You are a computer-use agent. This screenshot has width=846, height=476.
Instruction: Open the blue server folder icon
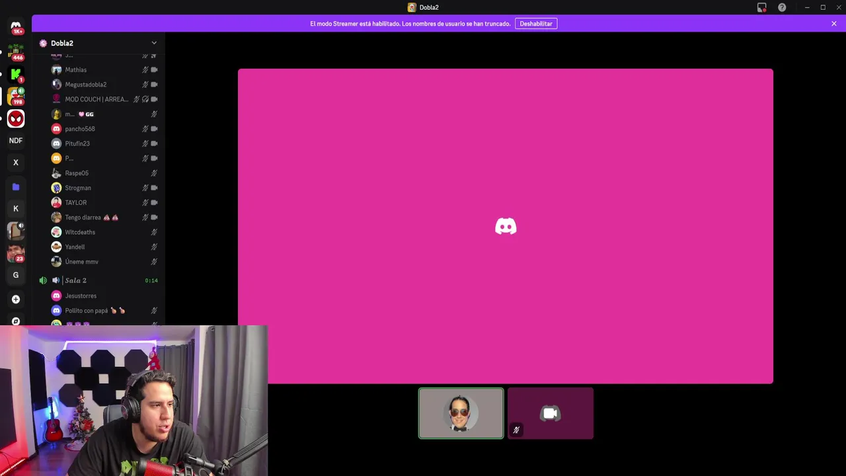pyautogui.click(x=16, y=187)
